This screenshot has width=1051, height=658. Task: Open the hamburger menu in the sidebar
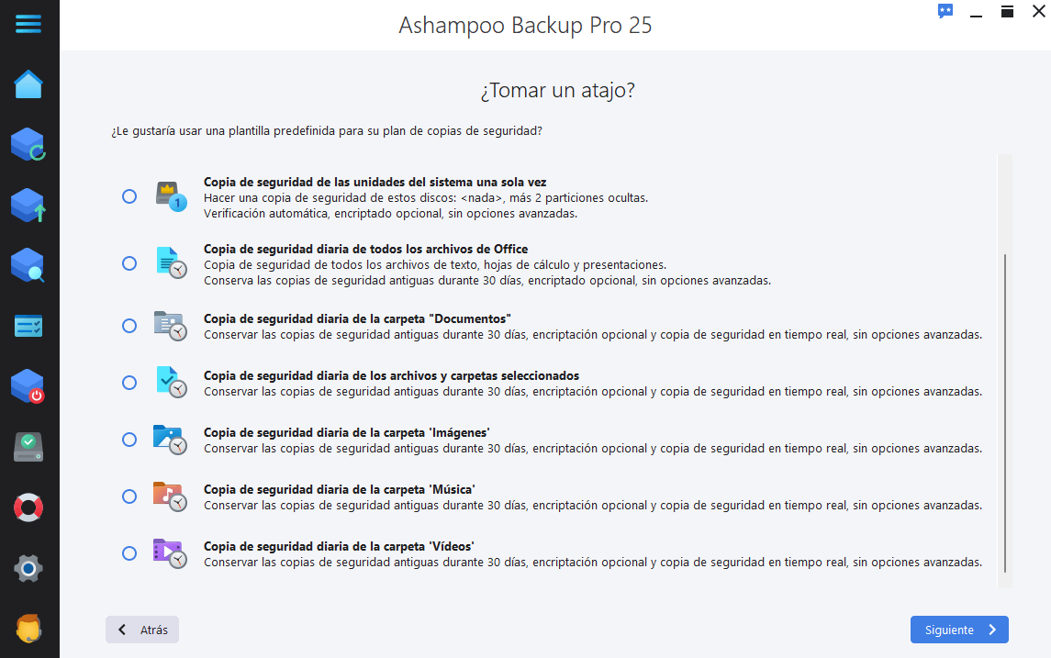(28, 24)
